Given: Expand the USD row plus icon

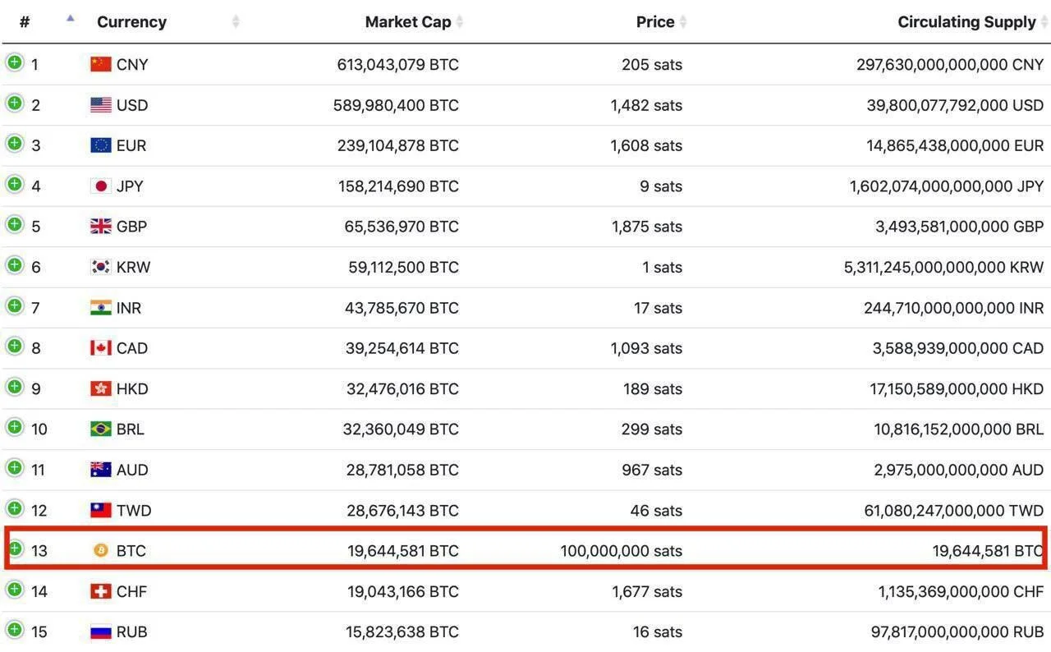Looking at the screenshot, I should tap(15, 103).
